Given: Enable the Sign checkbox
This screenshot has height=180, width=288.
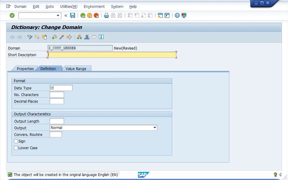Looking at the screenshot, I should (16, 141).
